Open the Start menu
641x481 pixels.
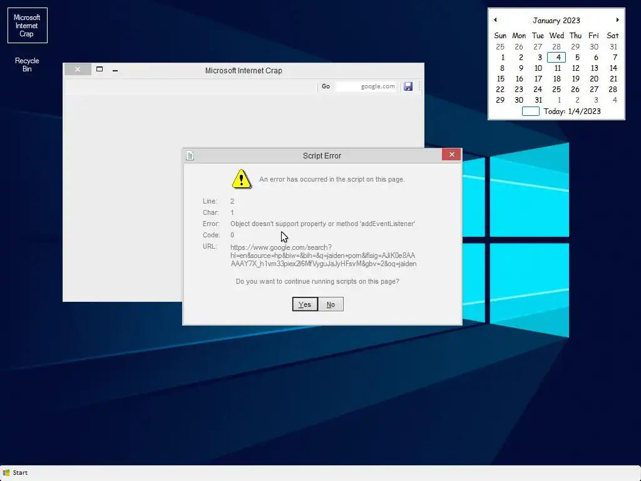(x=15, y=473)
